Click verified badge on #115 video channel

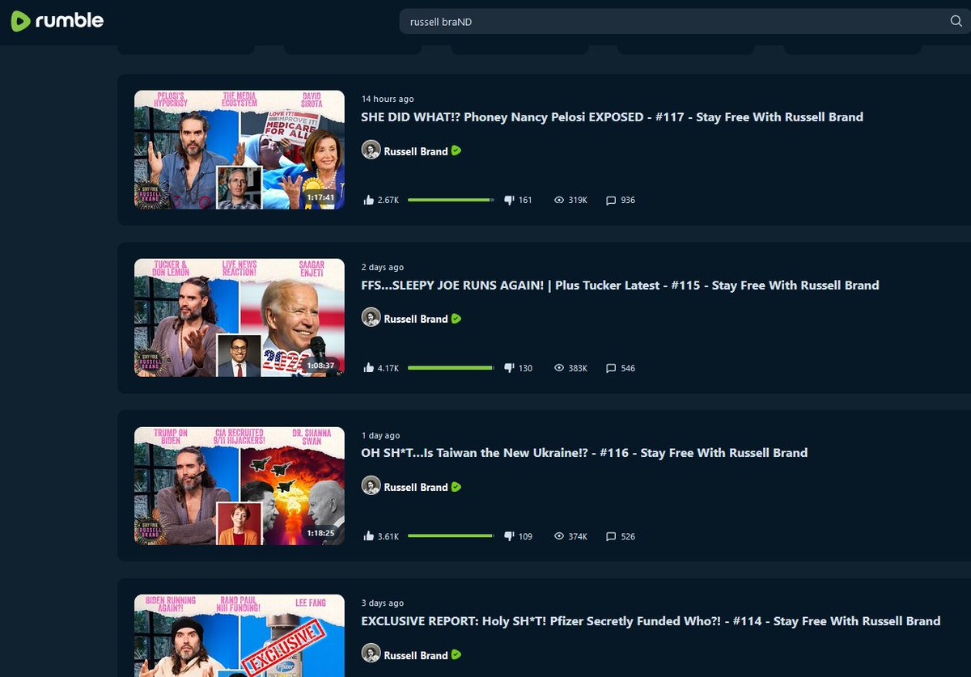click(x=456, y=319)
